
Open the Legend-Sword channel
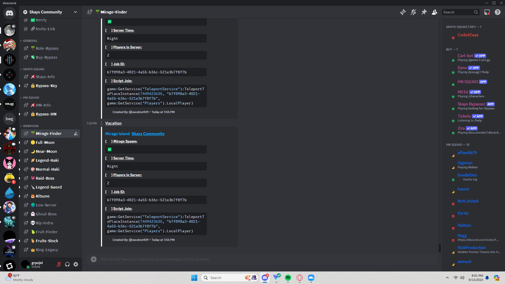50,187
